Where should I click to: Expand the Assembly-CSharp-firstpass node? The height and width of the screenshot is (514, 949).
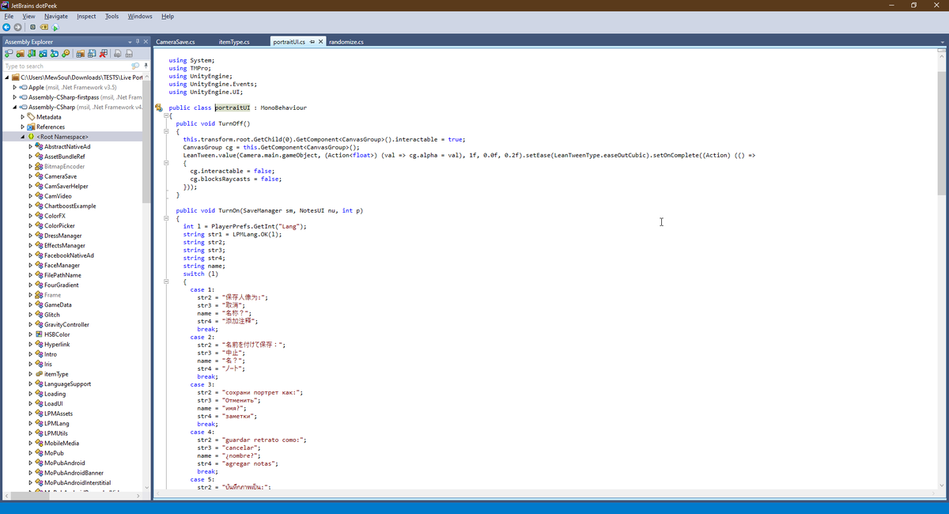coord(14,97)
